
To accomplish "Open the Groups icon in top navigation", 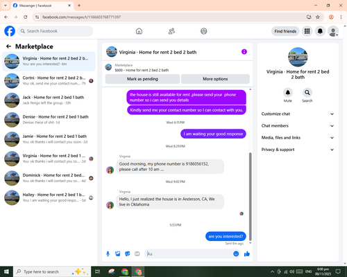I will coord(204,31).
